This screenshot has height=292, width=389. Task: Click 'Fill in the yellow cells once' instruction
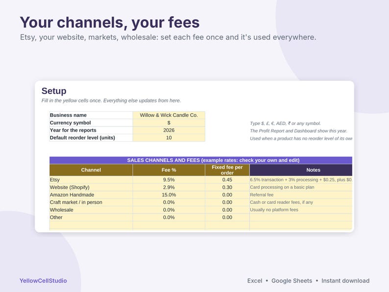pyautogui.click(x=111, y=100)
